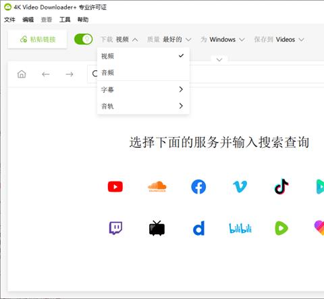324x299 pixels.
Task: Open the 为 Windows platform dropdown
Action: [223, 40]
